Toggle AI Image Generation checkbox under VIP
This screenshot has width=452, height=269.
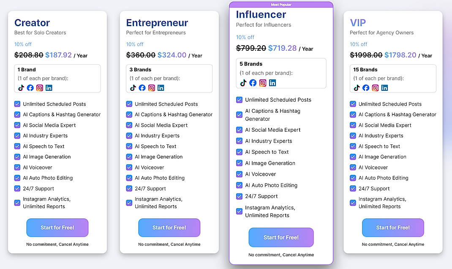click(353, 157)
